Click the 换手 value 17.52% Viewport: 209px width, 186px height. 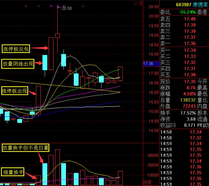point(188,113)
